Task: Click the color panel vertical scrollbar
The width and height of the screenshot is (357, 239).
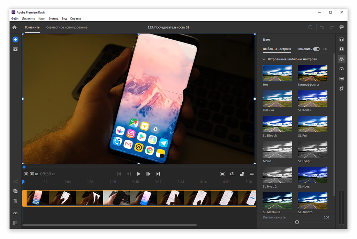Action: [334, 125]
